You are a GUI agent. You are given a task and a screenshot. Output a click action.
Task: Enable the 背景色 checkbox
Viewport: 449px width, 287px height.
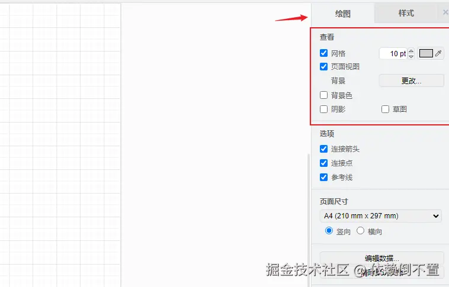coord(323,95)
